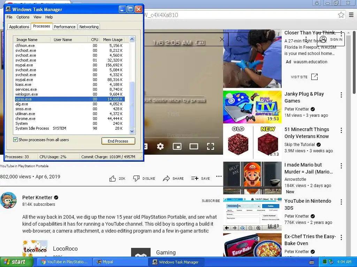Switch to Mypal taskbar button
The width and height of the screenshot is (357, 267).
tap(121, 262)
